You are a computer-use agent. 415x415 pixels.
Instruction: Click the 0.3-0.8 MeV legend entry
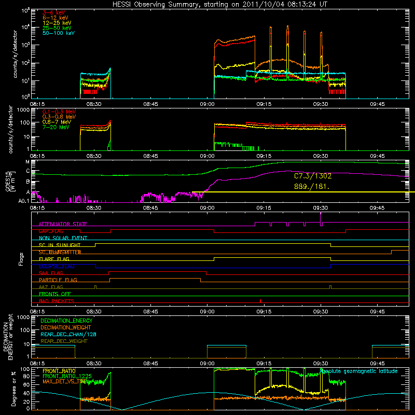(59, 117)
